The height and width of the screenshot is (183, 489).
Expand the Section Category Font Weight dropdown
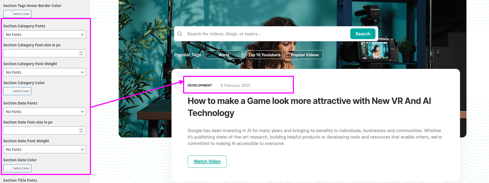click(45, 72)
